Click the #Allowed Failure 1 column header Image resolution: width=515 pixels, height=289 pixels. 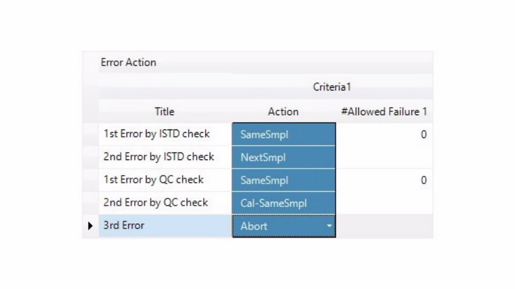pos(384,112)
